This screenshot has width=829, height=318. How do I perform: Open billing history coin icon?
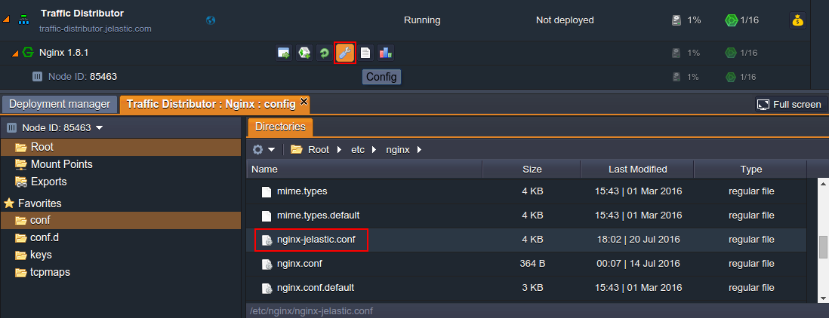(x=797, y=20)
